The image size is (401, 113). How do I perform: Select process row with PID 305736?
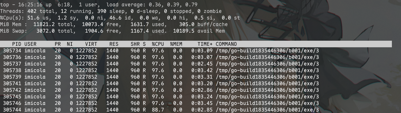[x=12, y=57]
